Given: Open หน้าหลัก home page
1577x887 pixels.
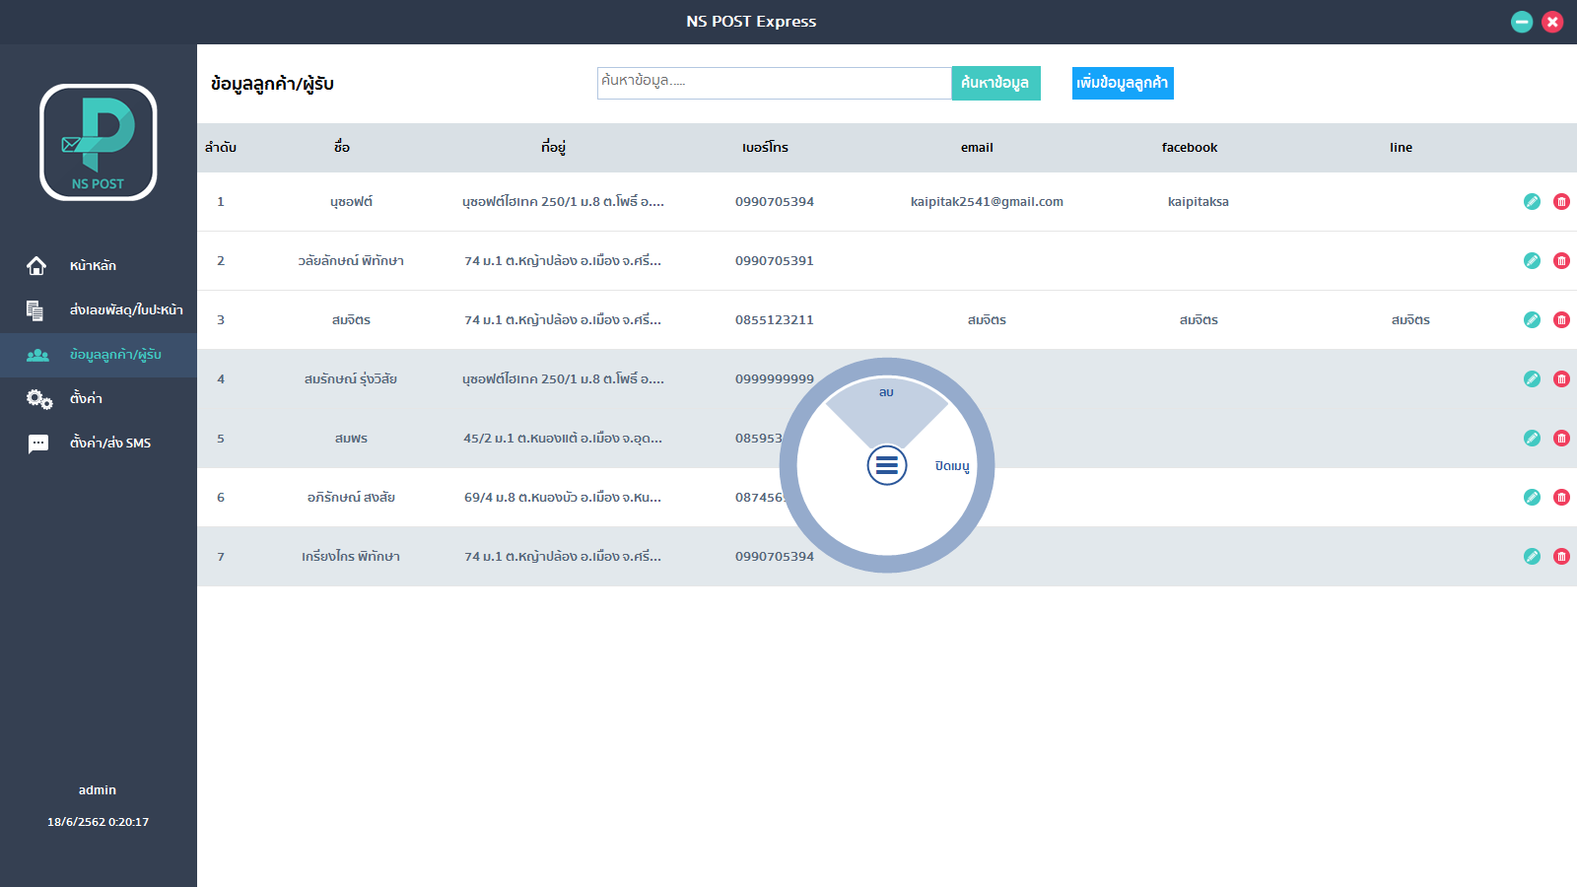Looking at the screenshot, I should tap(93, 265).
